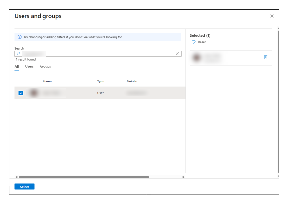Switch to the All tab
Viewport: 295px width, 205px height.
pos(17,66)
